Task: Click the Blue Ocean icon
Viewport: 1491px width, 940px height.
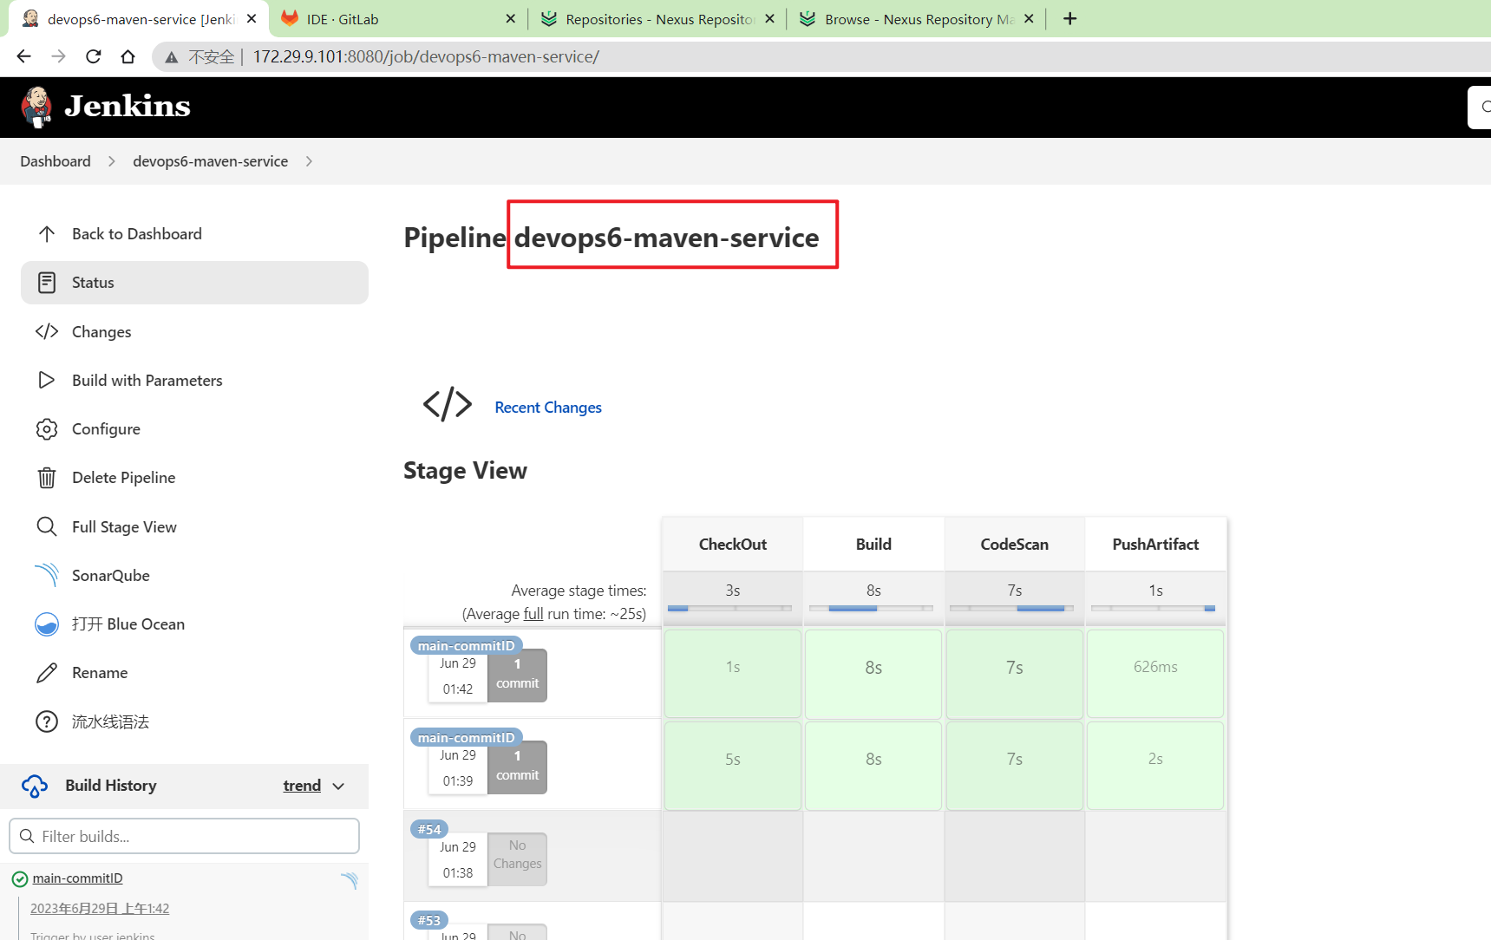Action: 47,624
